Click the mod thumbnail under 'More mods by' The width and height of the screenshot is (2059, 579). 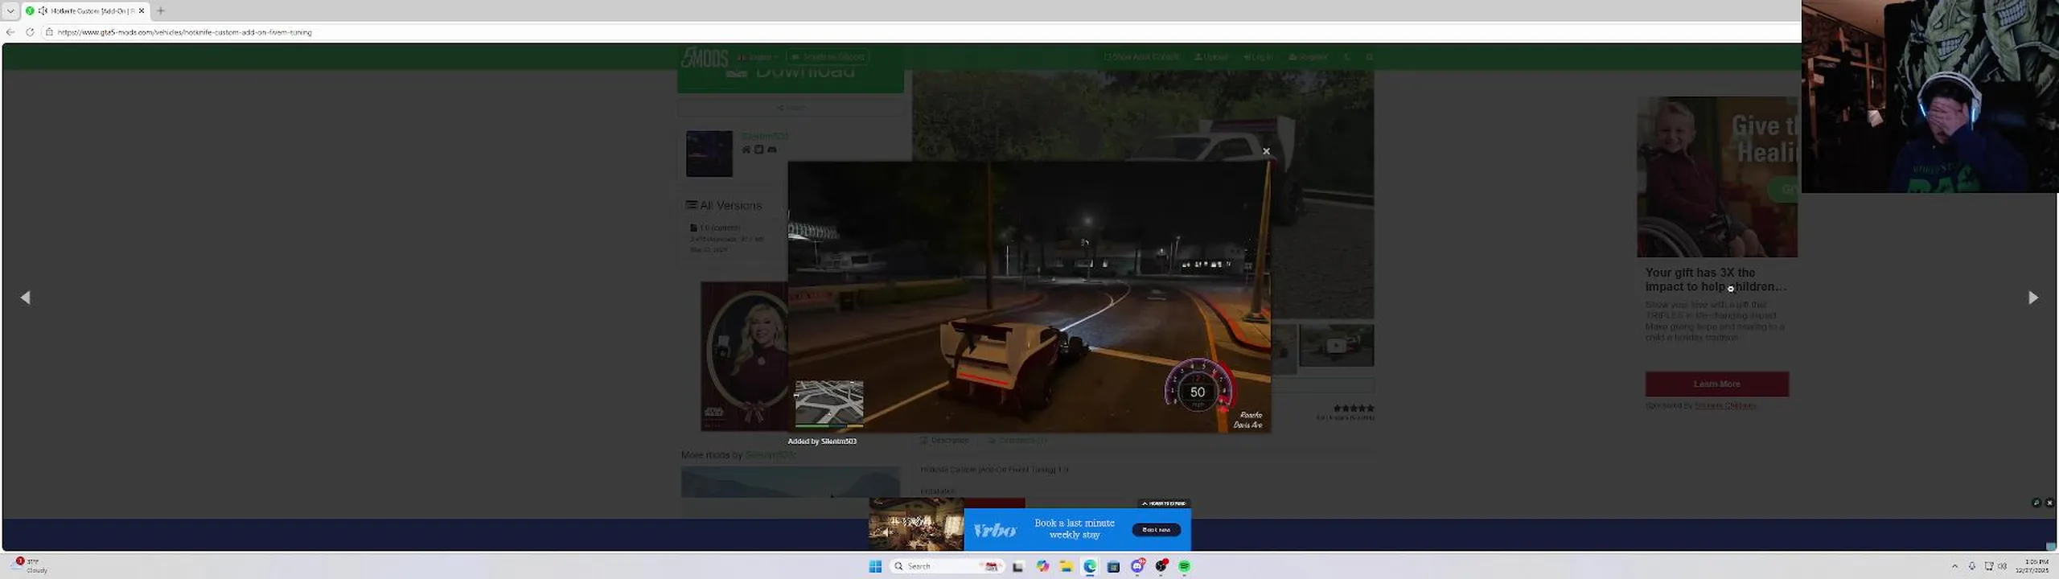click(791, 482)
